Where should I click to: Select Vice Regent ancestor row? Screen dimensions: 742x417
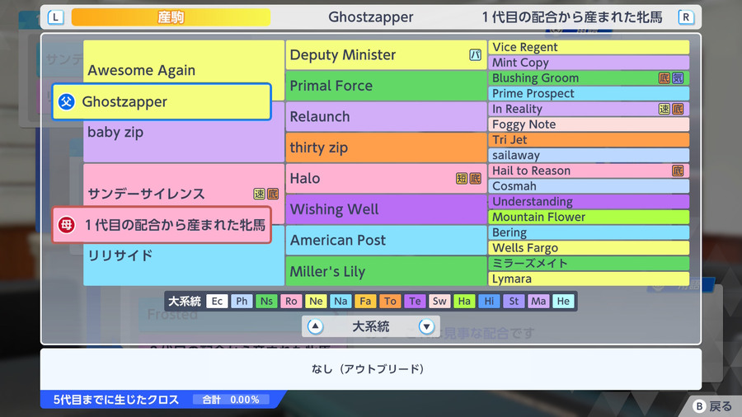coord(589,47)
